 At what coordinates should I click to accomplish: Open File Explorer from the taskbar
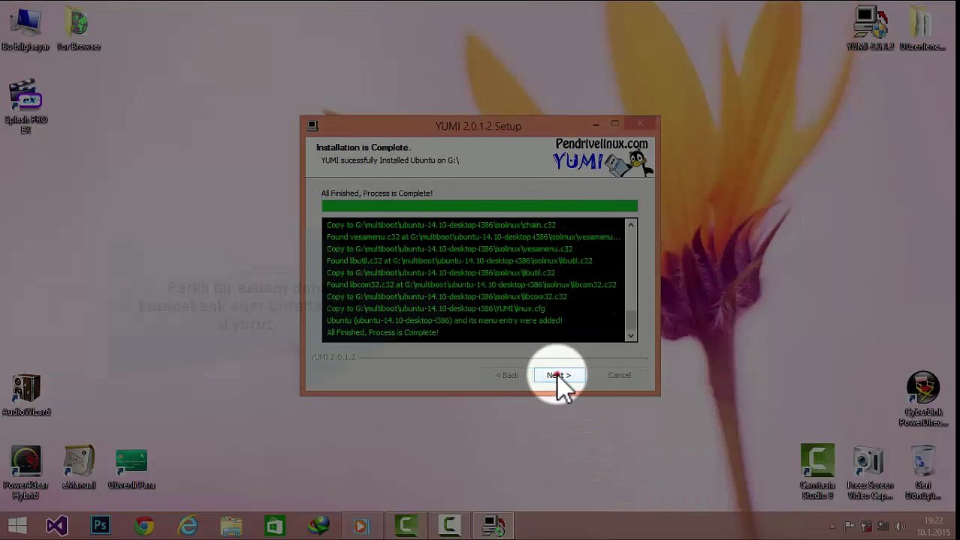pyautogui.click(x=231, y=526)
